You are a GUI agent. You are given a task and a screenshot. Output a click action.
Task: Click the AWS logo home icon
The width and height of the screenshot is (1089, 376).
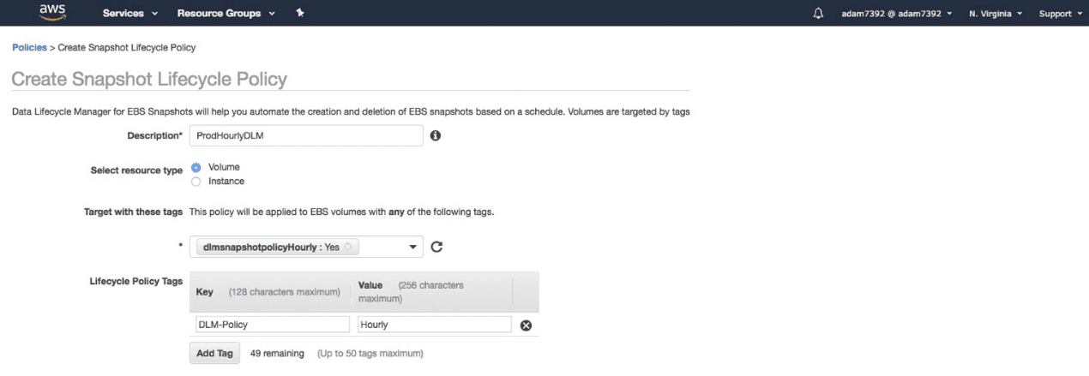click(52, 12)
